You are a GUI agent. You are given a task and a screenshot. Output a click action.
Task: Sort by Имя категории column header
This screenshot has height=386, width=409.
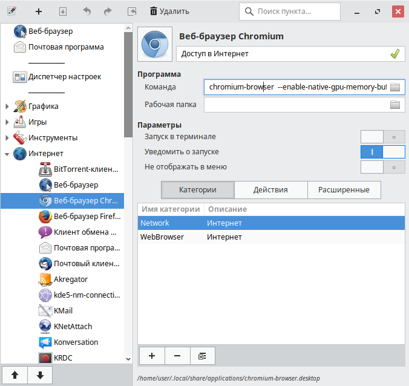click(x=171, y=209)
